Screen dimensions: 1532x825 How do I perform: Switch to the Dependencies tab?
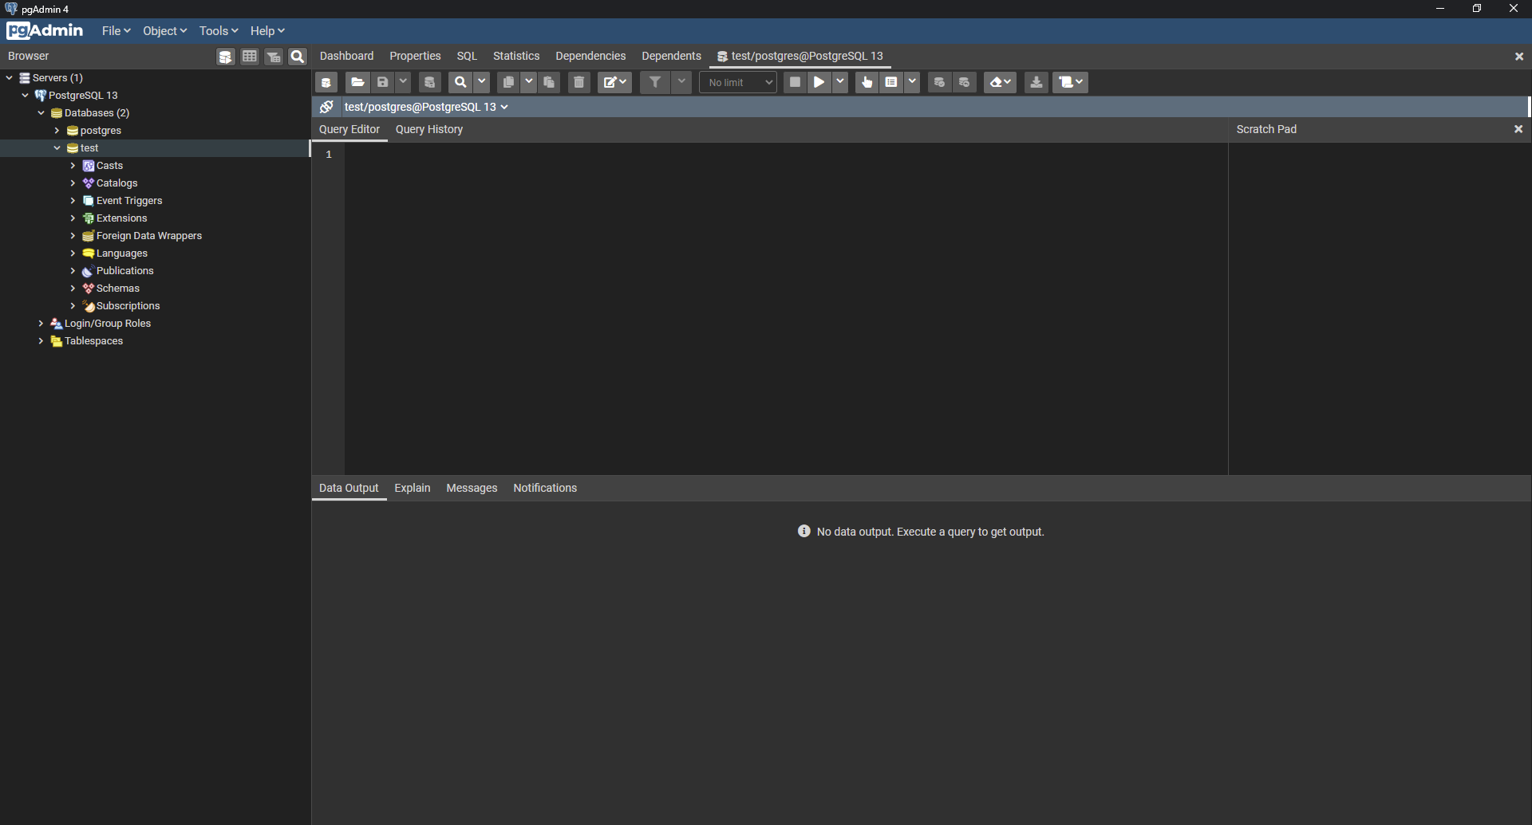point(590,56)
